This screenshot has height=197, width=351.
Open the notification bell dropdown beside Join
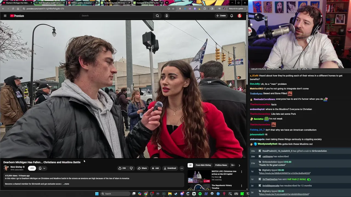click(42, 168)
